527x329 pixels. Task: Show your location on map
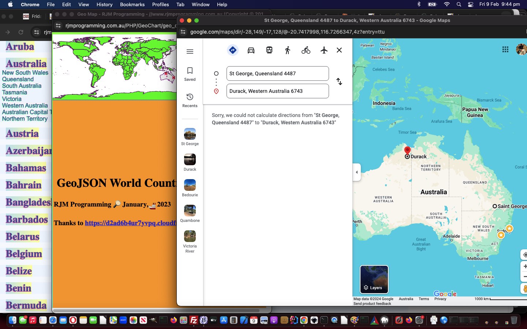tap(524, 255)
